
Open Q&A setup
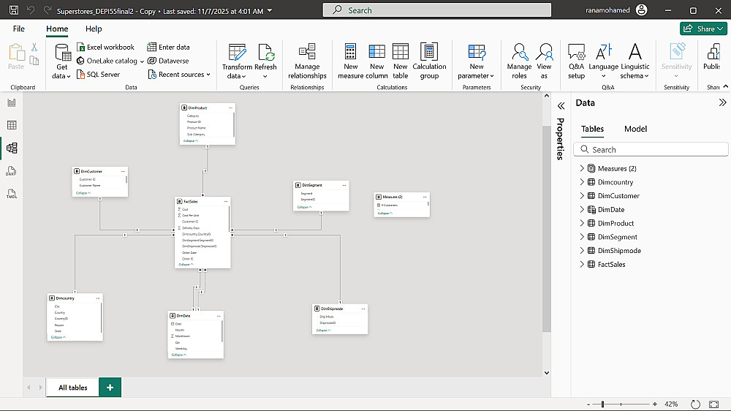576,61
